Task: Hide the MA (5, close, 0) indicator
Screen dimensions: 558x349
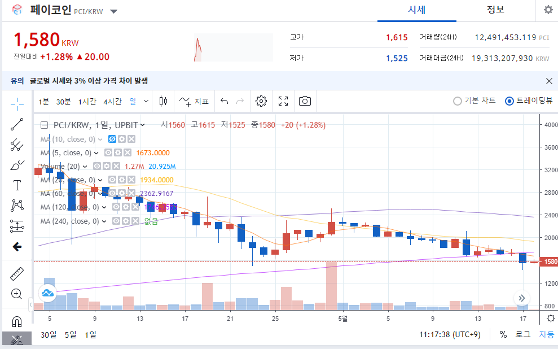Action: [x=108, y=153]
